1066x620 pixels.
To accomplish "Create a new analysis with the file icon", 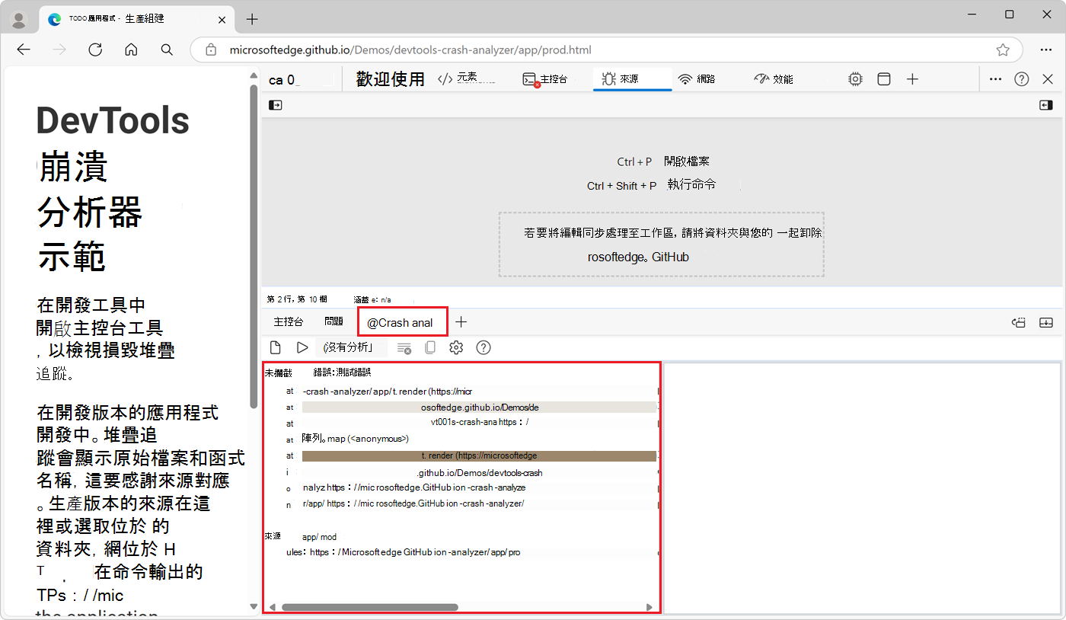I will [x=275, y=347].
